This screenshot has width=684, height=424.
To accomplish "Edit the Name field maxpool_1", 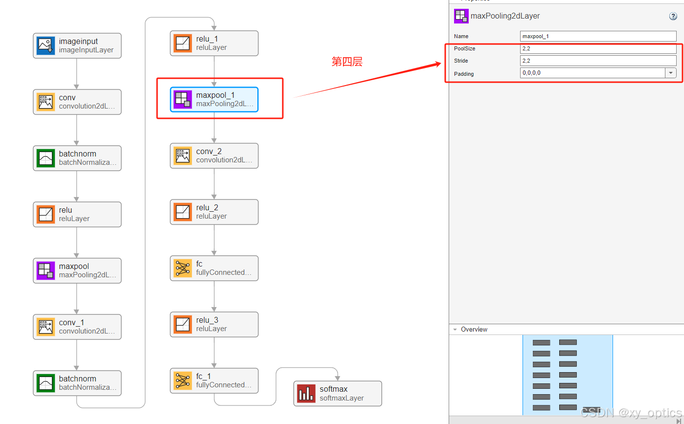I will pos(598,36).
